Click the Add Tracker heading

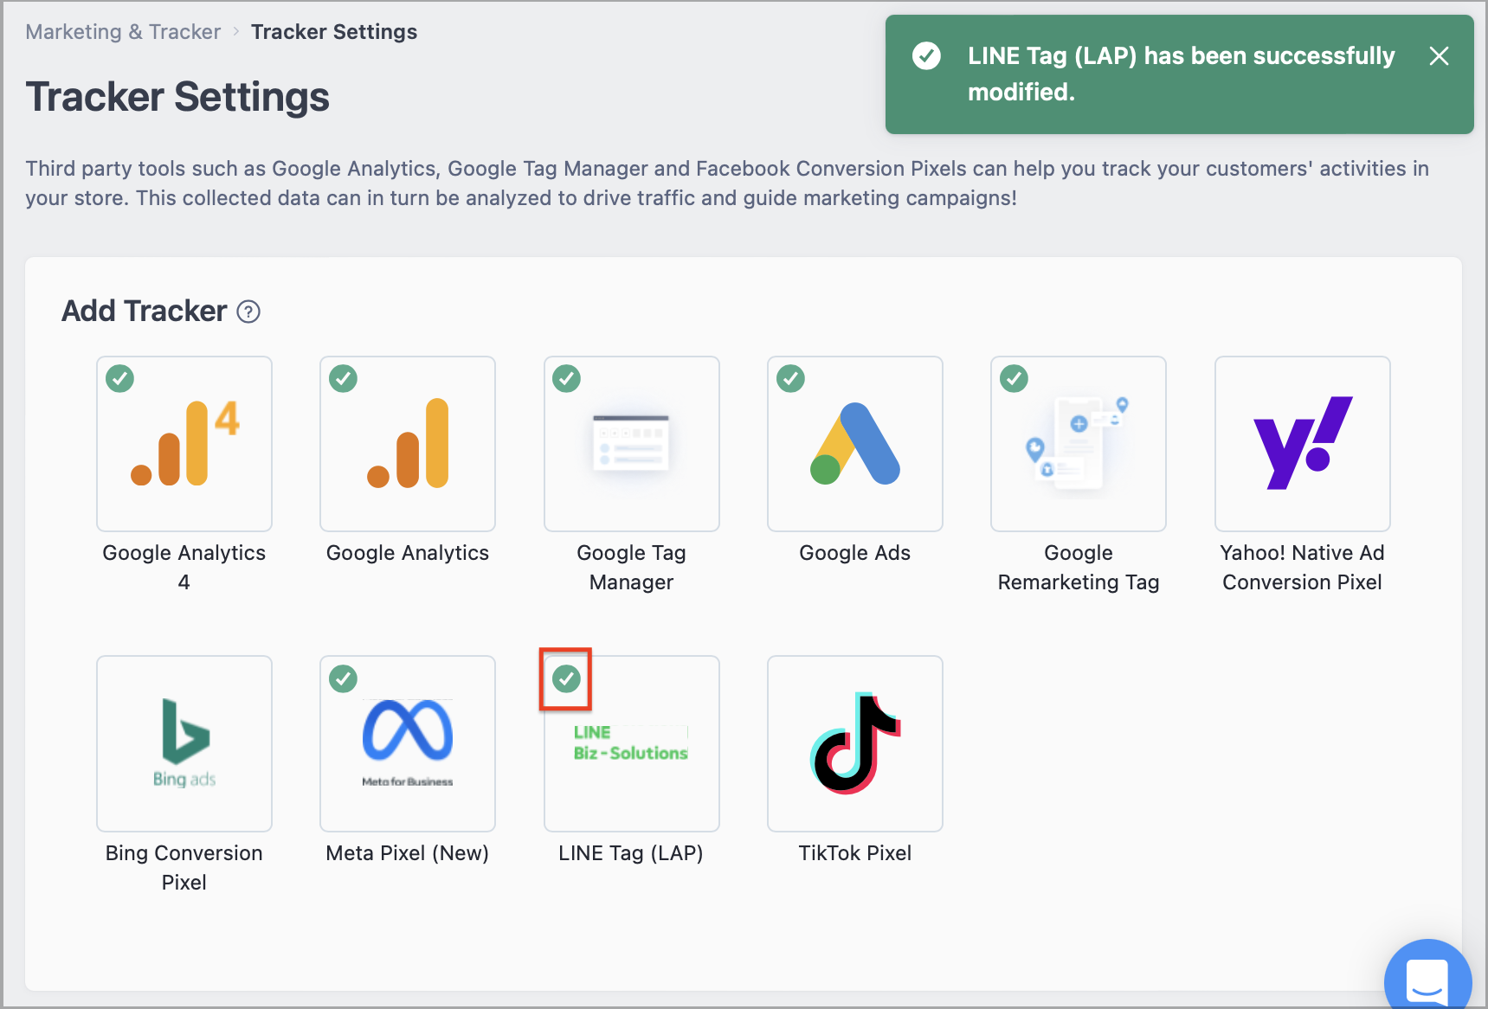(145, 311)
